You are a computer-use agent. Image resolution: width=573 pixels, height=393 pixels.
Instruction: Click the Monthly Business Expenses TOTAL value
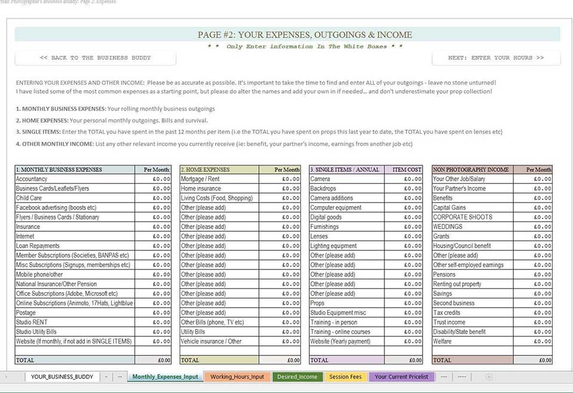(153, 361)
